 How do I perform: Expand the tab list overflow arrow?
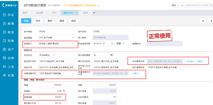point(94,13)
